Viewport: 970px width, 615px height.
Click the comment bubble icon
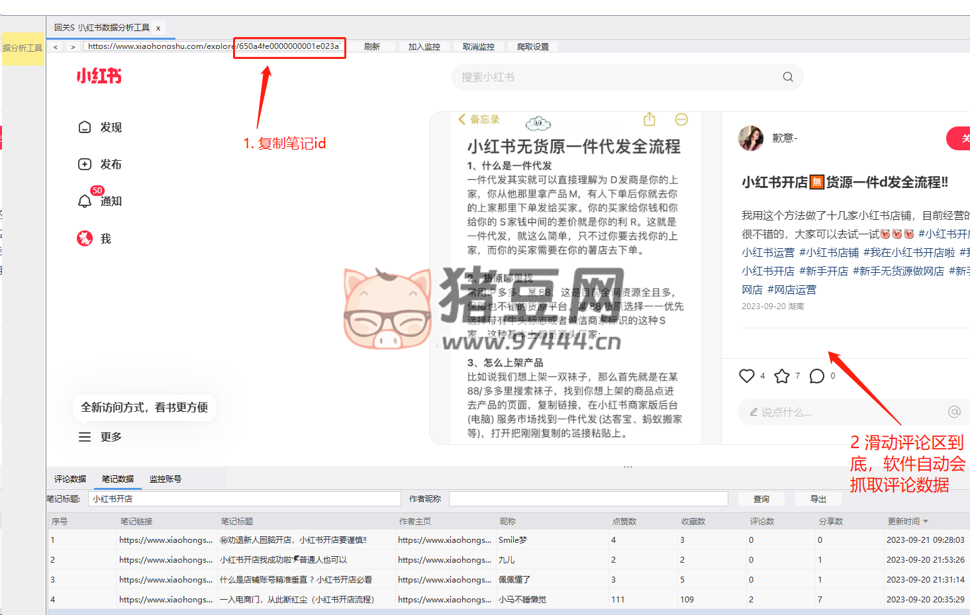click(817, 376)
